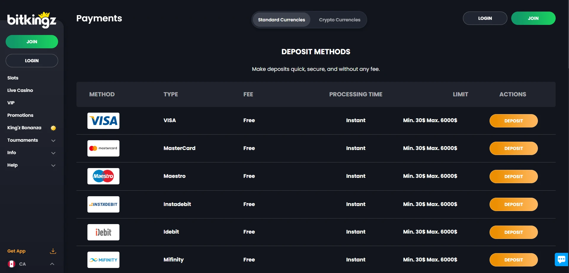
Task: Click the iDebit logo thumbnail
Action: click(103, 232)
